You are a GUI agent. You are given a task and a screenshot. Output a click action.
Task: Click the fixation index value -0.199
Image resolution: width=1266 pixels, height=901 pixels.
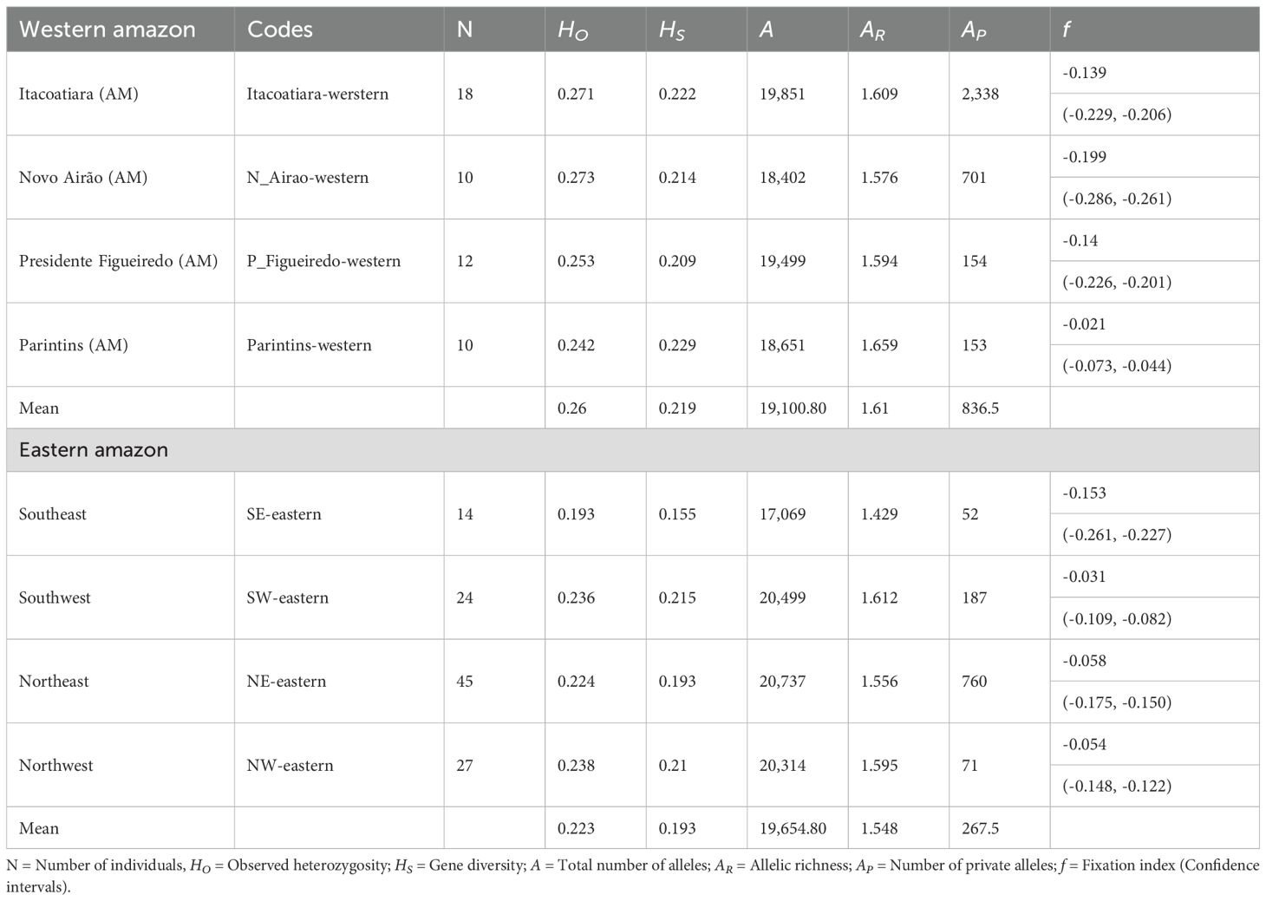pos(1084,157)
